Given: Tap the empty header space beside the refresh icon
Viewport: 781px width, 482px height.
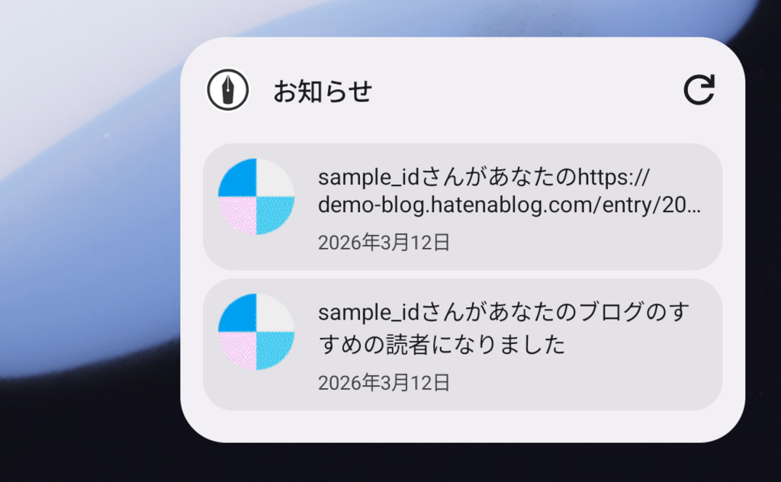Looking at the screenshot, I should [528, 90].
